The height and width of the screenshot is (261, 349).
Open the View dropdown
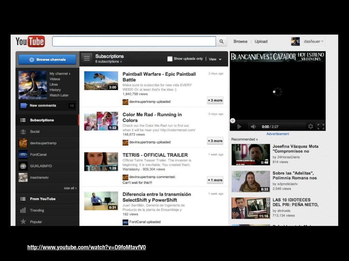(x=215, y=59)
